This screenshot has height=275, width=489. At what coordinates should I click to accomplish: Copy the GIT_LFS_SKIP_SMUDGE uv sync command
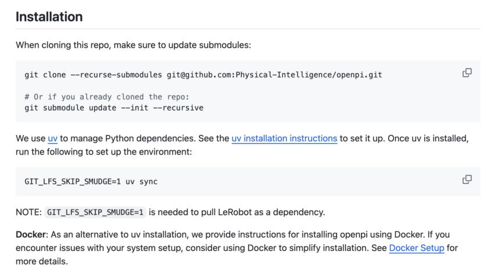tap(466, 180)
